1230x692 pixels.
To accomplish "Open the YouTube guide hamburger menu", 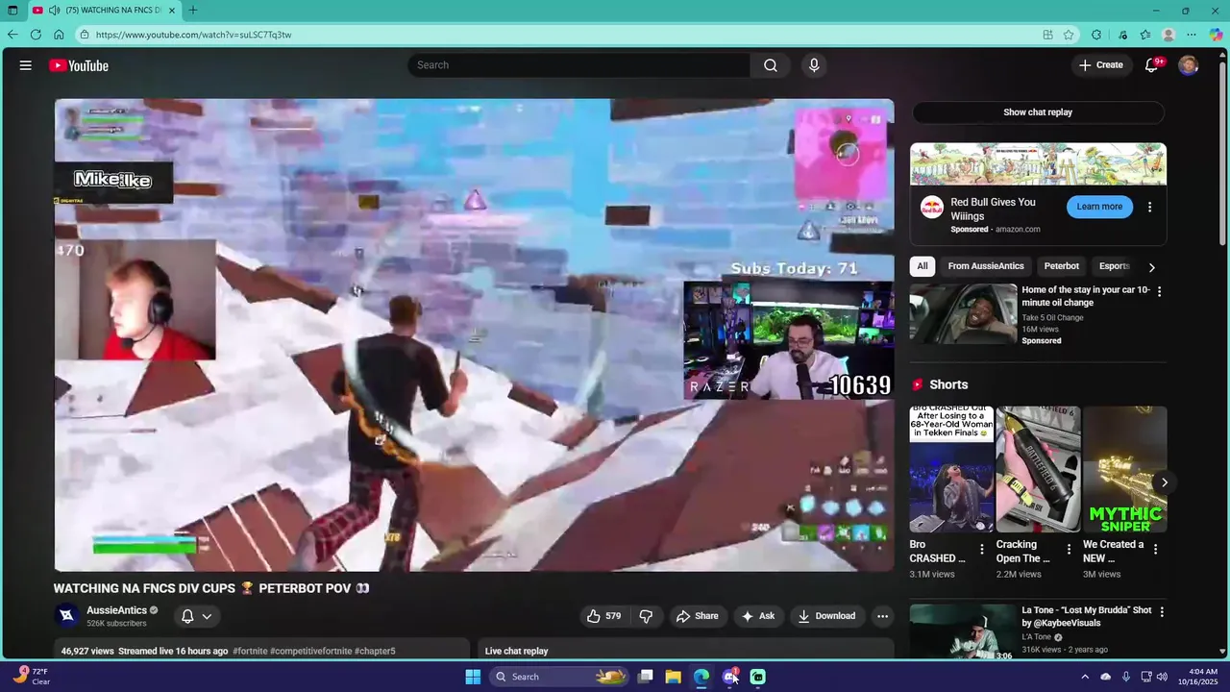I will [26, 65].
